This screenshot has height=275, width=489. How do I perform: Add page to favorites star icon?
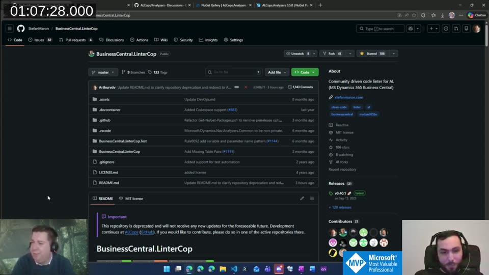point(414,15)
